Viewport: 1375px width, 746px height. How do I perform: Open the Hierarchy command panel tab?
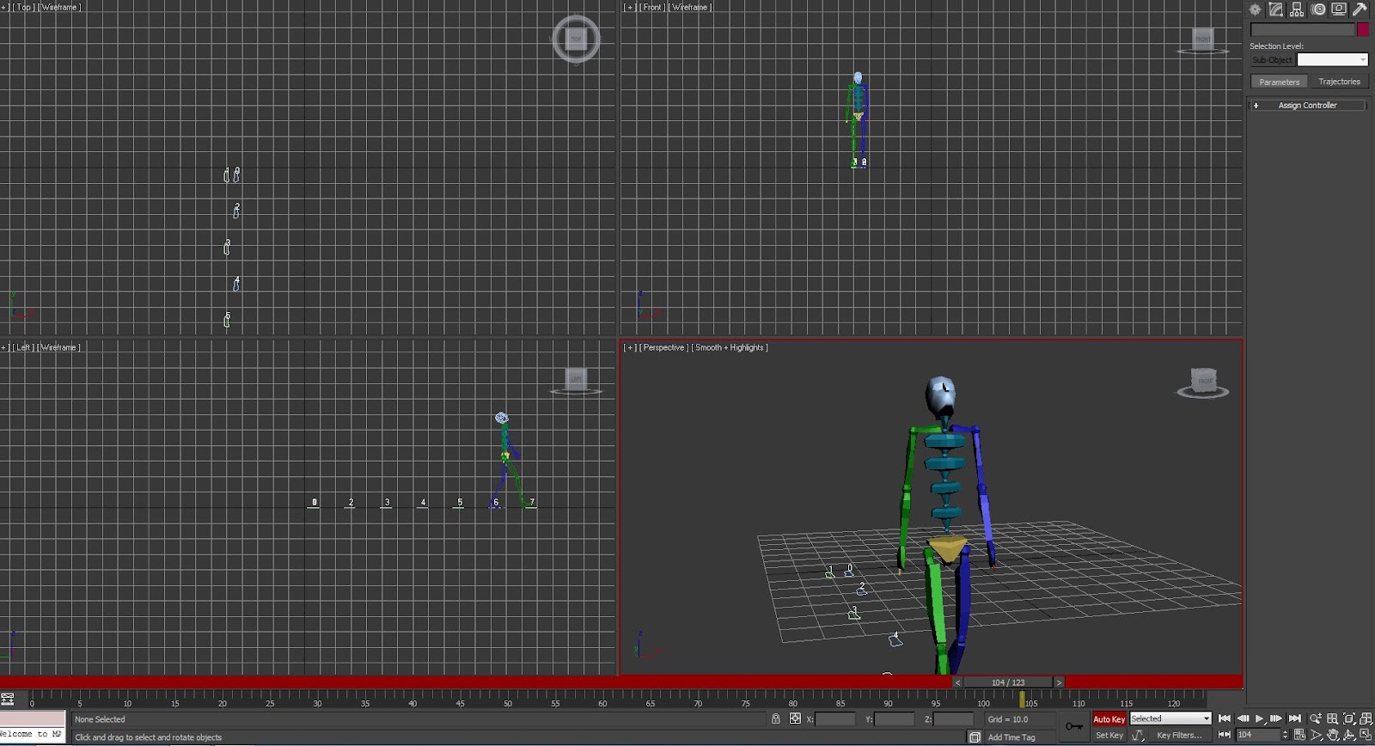tap(1297, 9)
